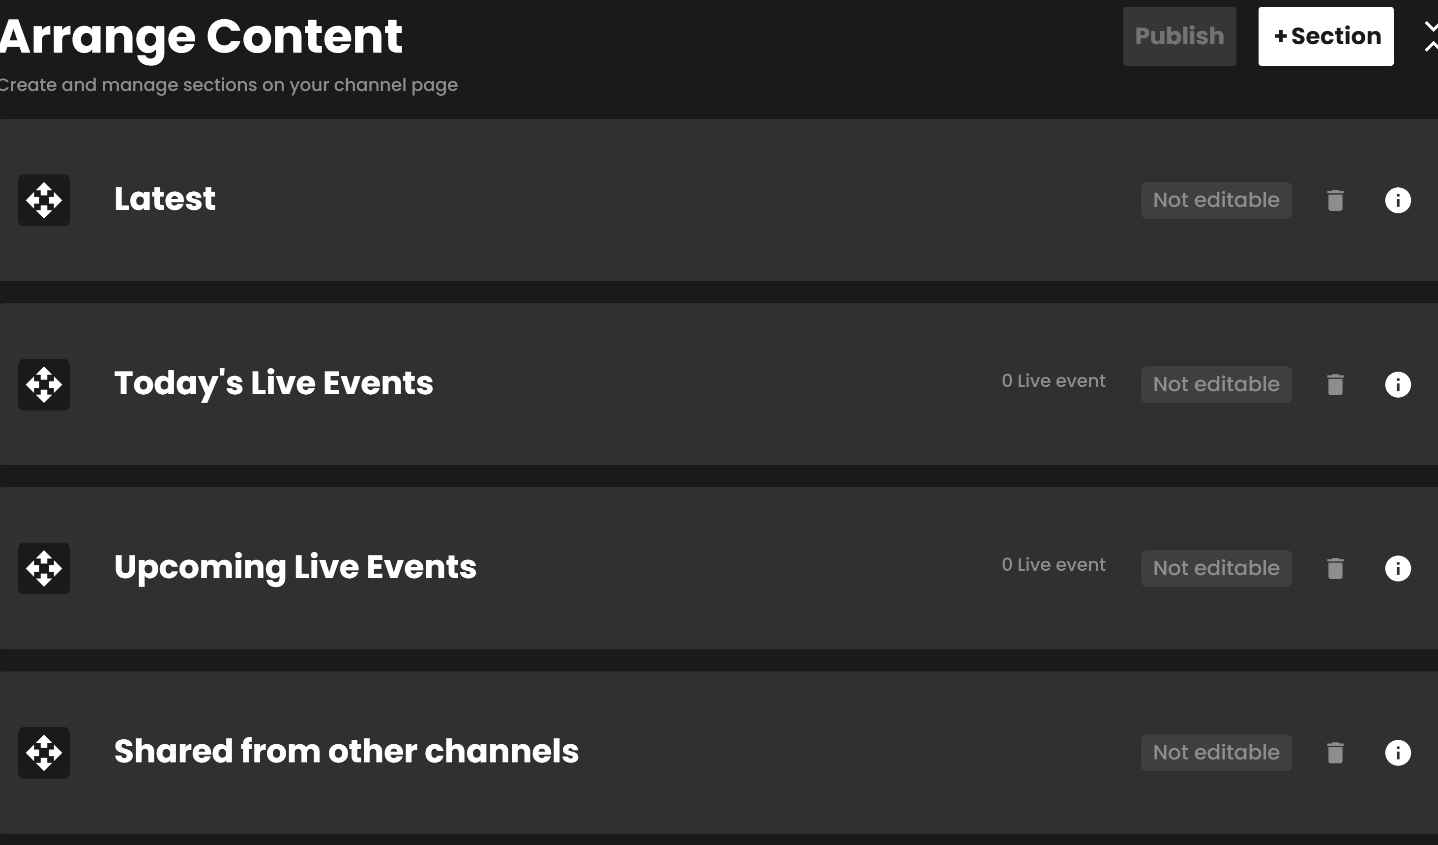The image size is (1438, 845).
Task: Delete the Latest section with trash icon
Action: 1335,200
